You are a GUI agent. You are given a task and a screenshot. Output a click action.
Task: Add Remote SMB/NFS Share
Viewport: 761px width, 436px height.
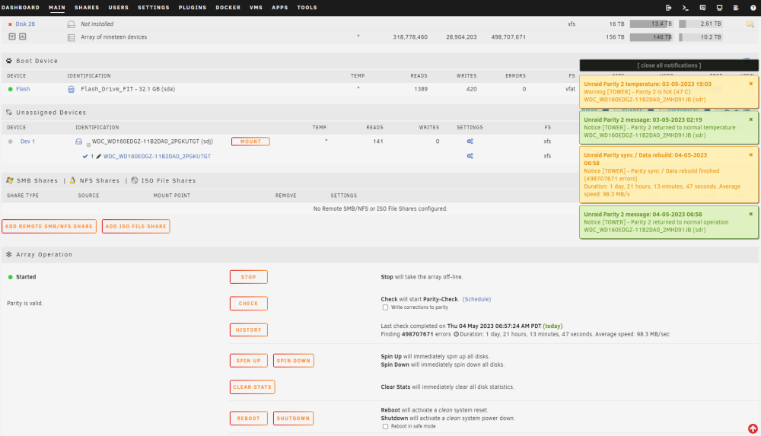(x=49, y=226)
